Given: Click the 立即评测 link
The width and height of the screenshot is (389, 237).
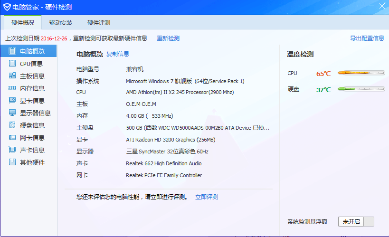Looking at the screenshot, I should [x=207, y=197].
